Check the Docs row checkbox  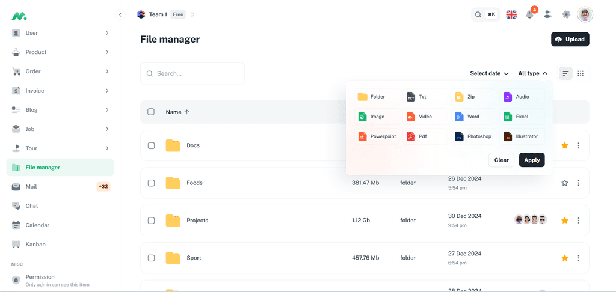151,145
